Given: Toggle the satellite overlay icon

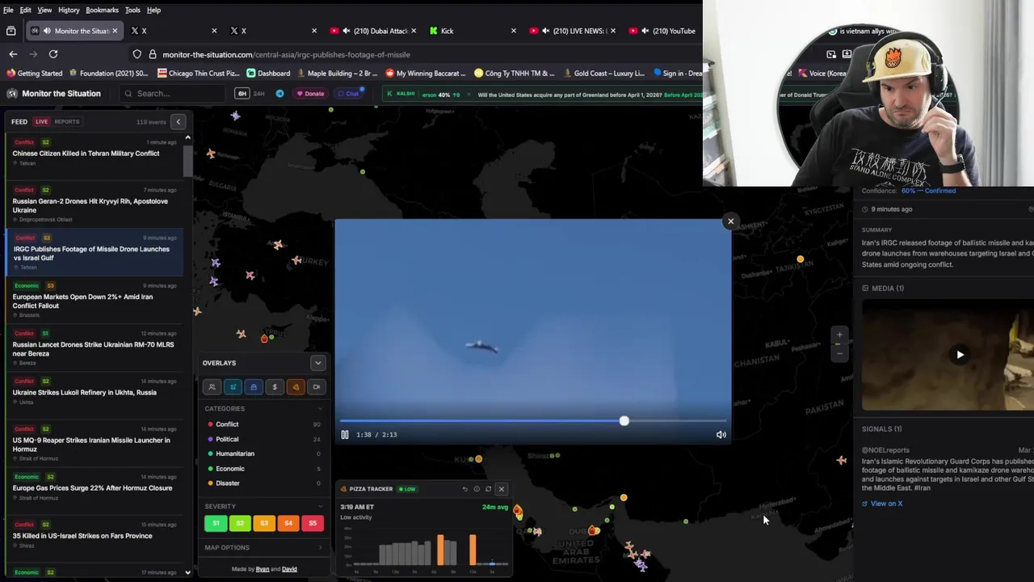Looking at the screenshot, I should point(233,387).
